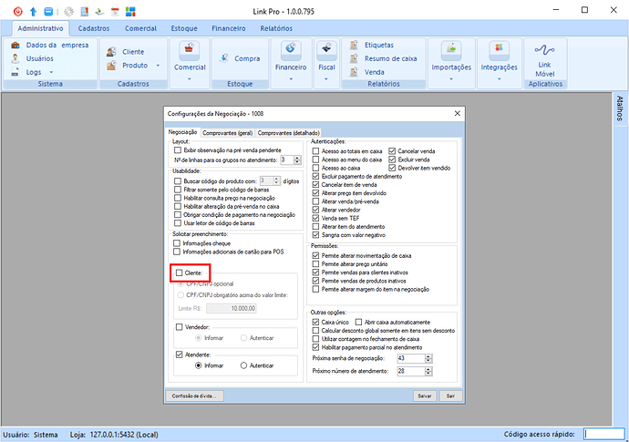Select Autenticar radio under Atendente

(x=243, y=365)
